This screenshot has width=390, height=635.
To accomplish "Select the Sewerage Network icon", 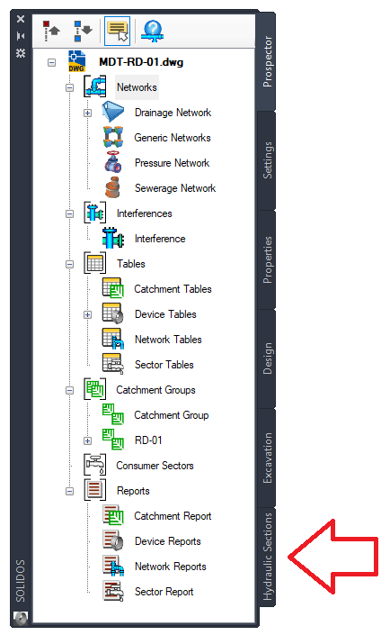I will point(113,188).
